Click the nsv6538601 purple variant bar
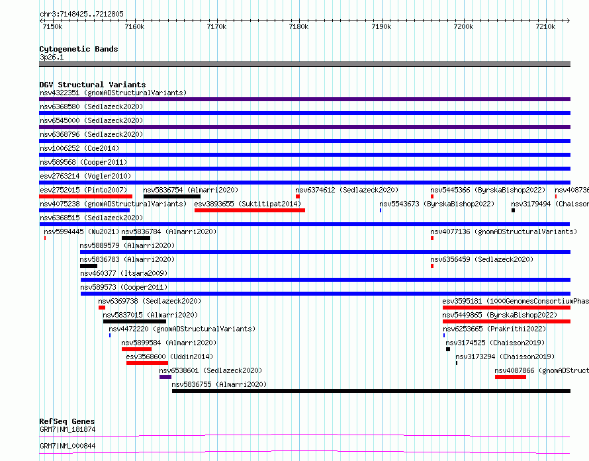 tap(165, 377)
